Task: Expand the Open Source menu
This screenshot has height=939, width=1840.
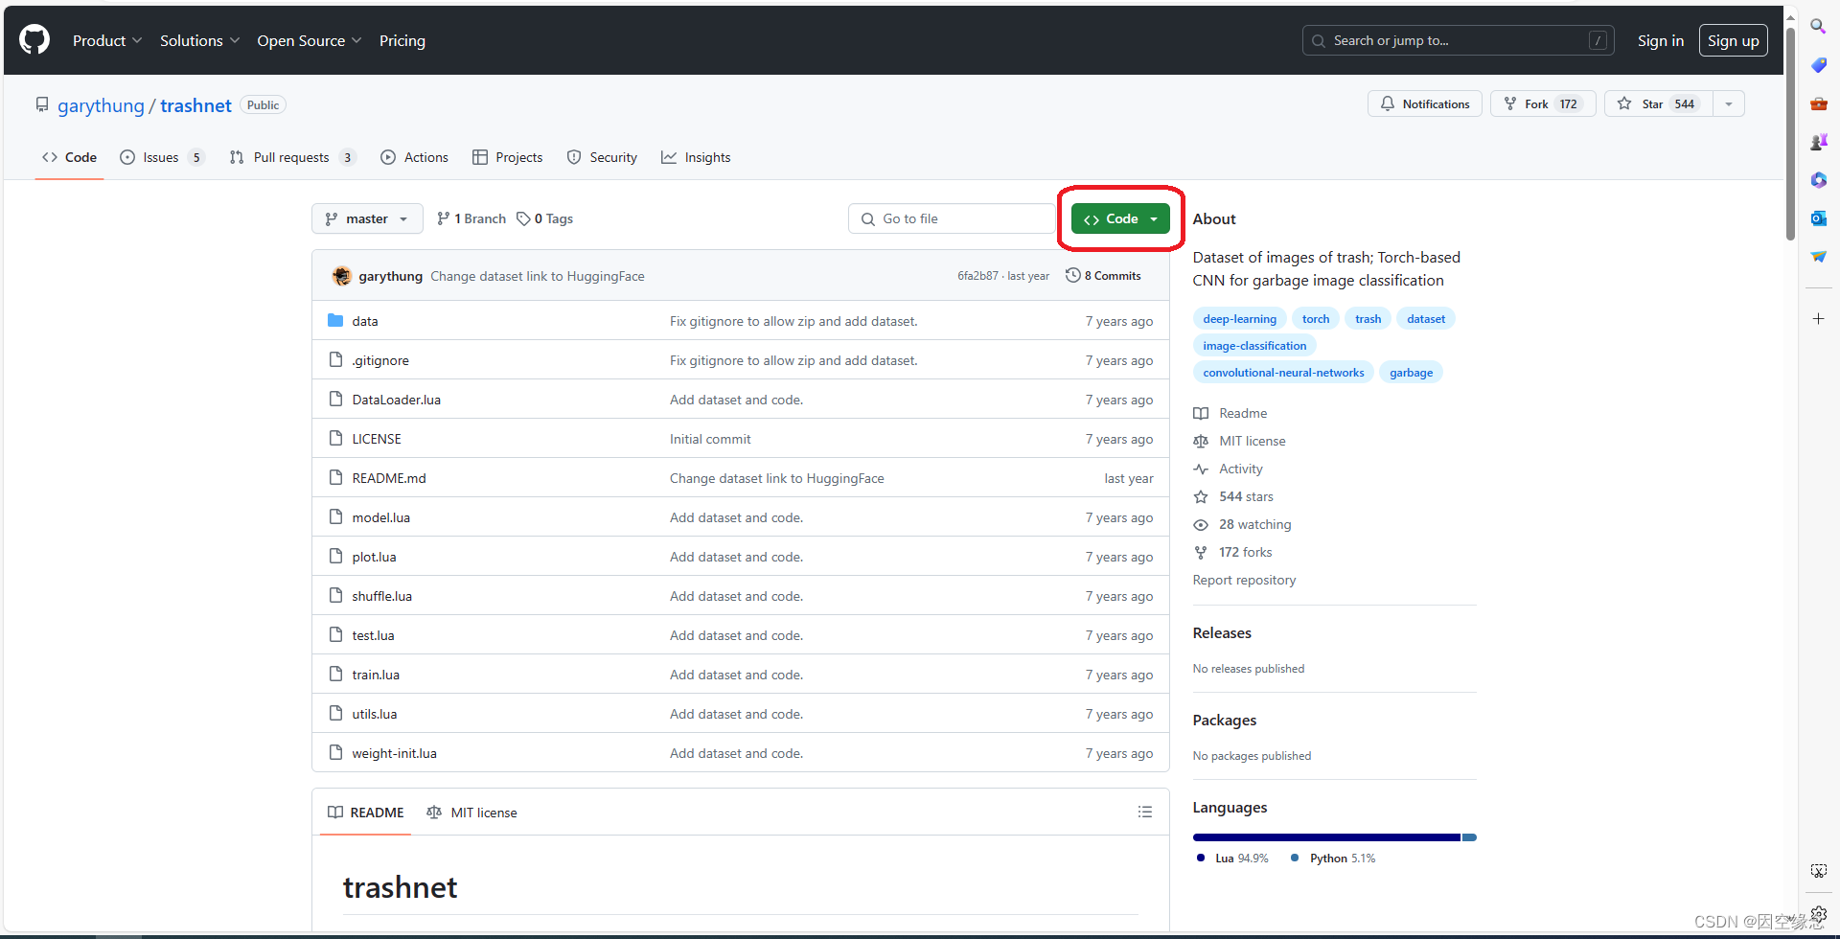Action: tap(310, 40)
